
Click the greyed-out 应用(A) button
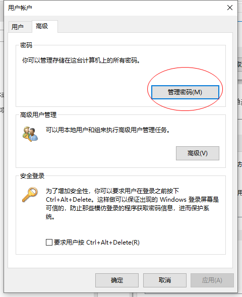click(212, 280)
